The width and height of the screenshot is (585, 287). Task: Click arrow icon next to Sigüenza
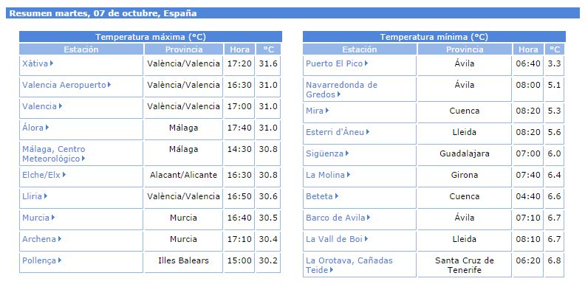coord(347,153)
